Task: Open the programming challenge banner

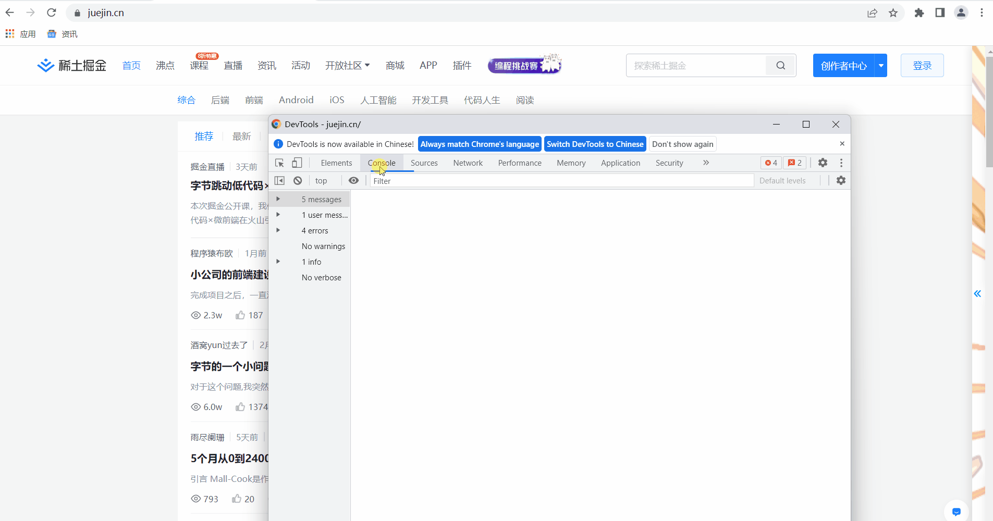Action: 524,65
